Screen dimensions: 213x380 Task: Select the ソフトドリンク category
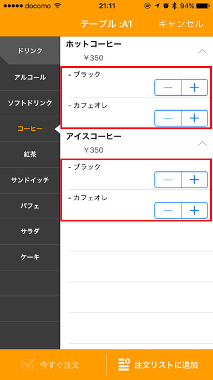(30, 103)
